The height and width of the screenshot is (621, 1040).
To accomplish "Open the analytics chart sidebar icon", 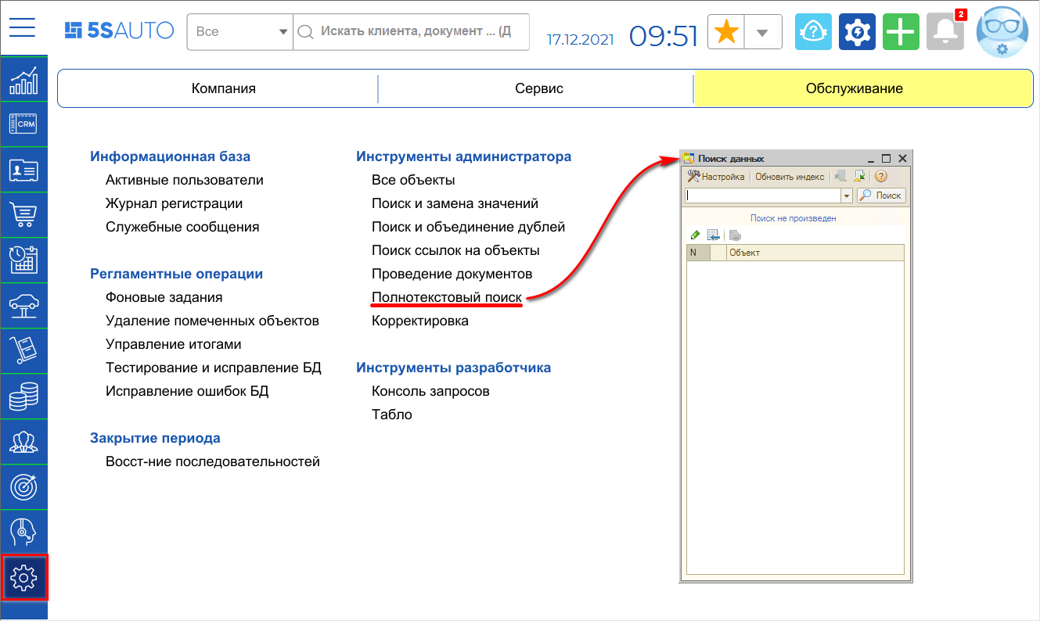I will point(23,81).
